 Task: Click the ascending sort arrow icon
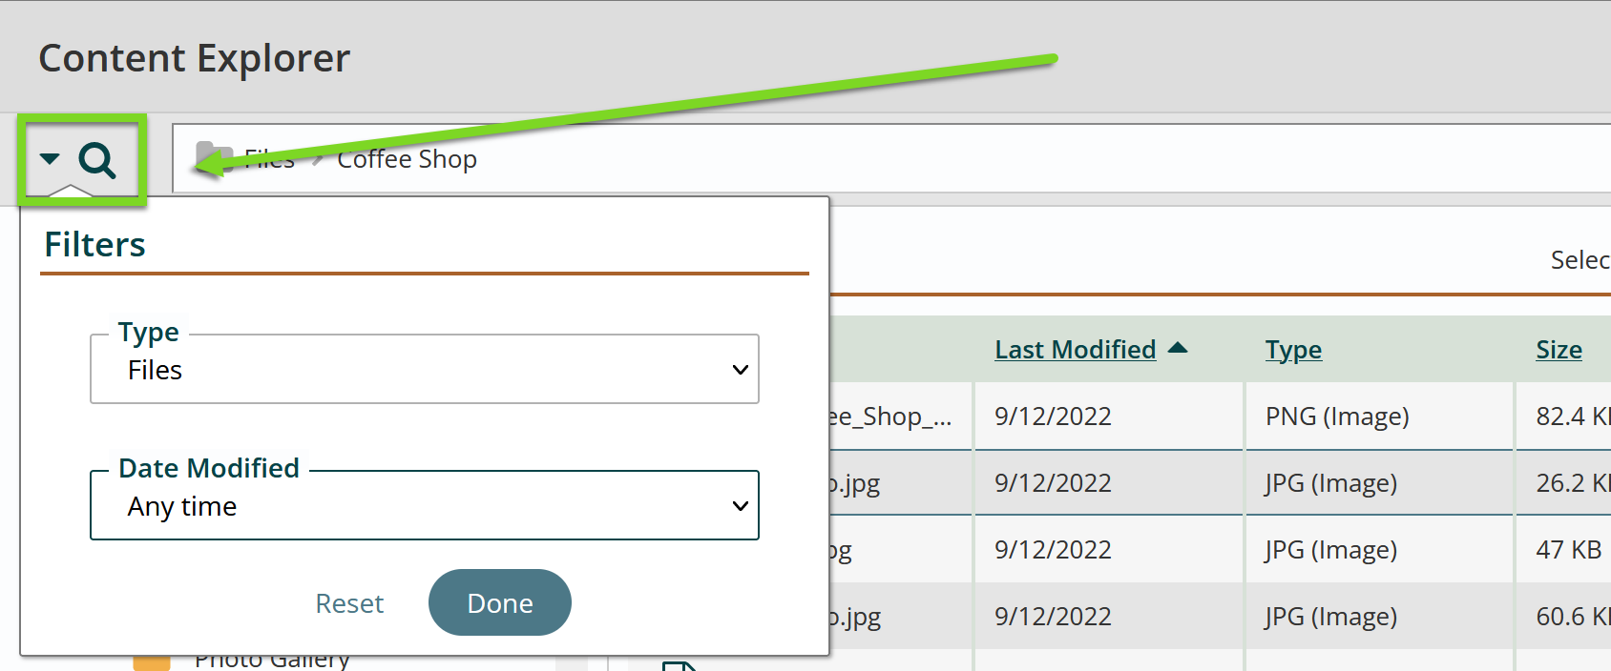[x=1178, y=348]
